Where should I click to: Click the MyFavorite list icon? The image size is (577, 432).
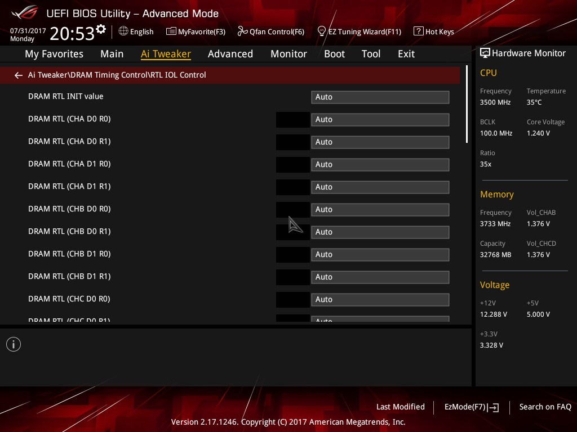171,31
